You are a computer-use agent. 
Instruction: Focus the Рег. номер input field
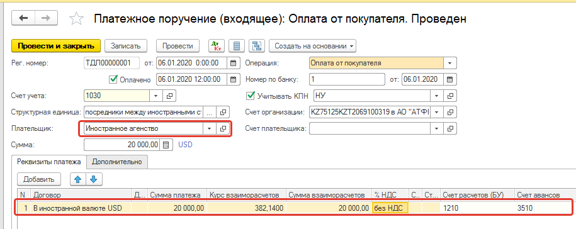pyautogui.click(x=111, y=63)
